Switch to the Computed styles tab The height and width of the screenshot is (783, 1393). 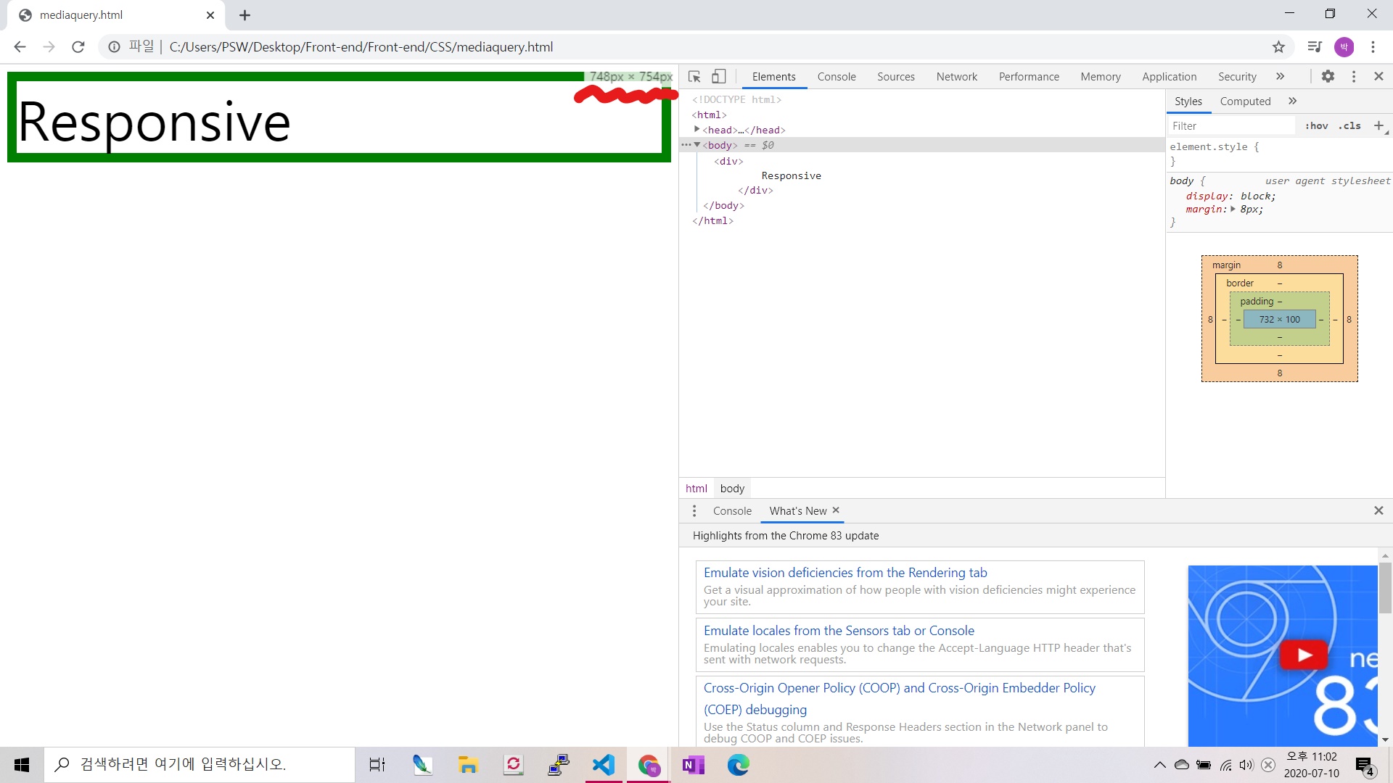click(1245, 101)
